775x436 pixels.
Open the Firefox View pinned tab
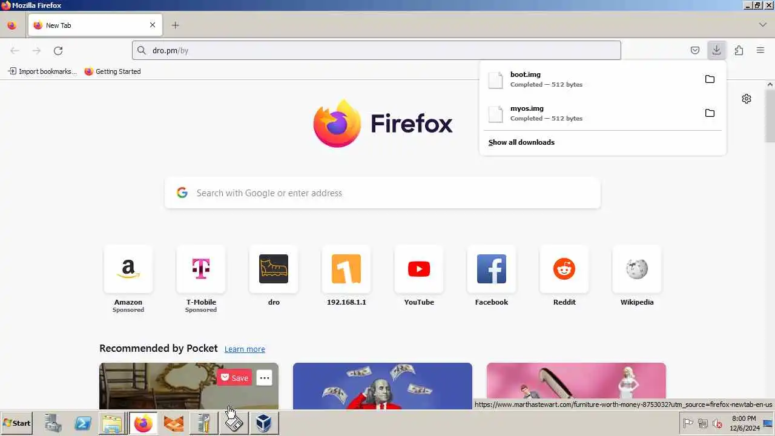[x=12, y=25]
